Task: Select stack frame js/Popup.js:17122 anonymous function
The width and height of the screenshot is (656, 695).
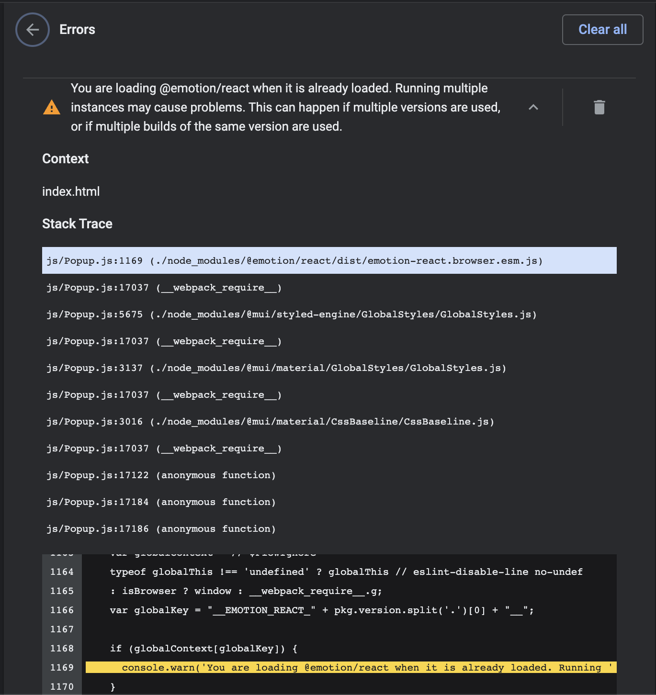Action: (329, 475)
